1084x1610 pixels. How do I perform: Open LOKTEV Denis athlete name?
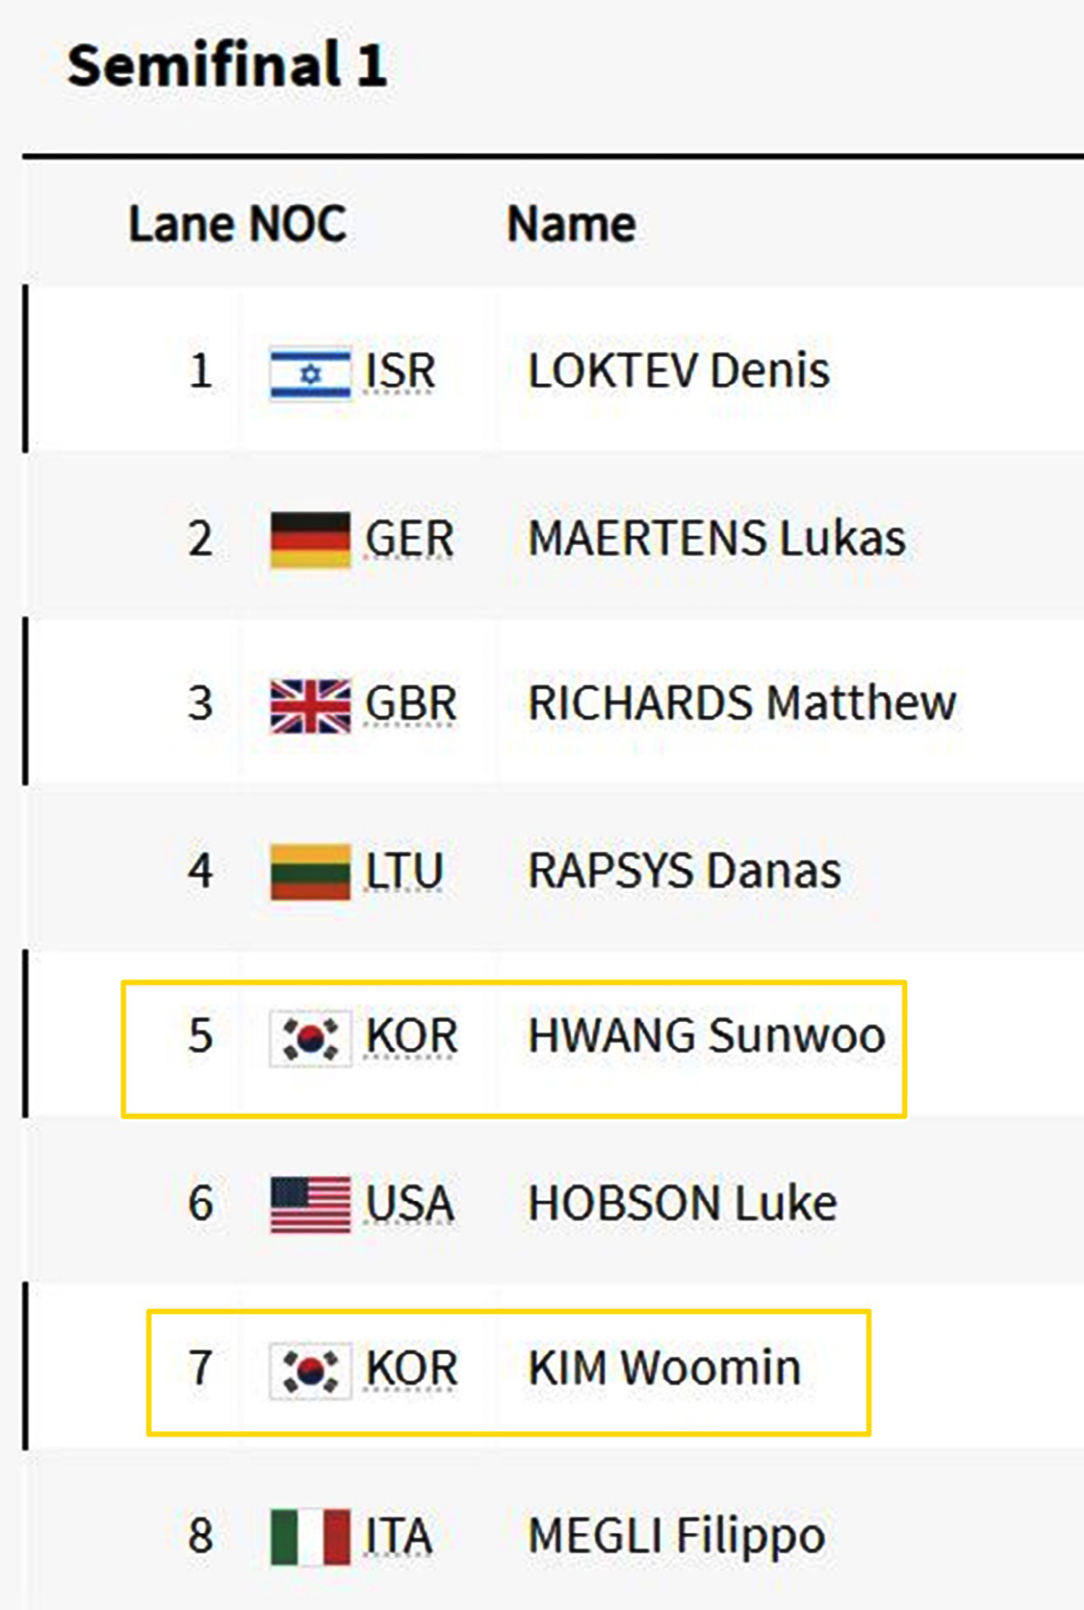678,371
